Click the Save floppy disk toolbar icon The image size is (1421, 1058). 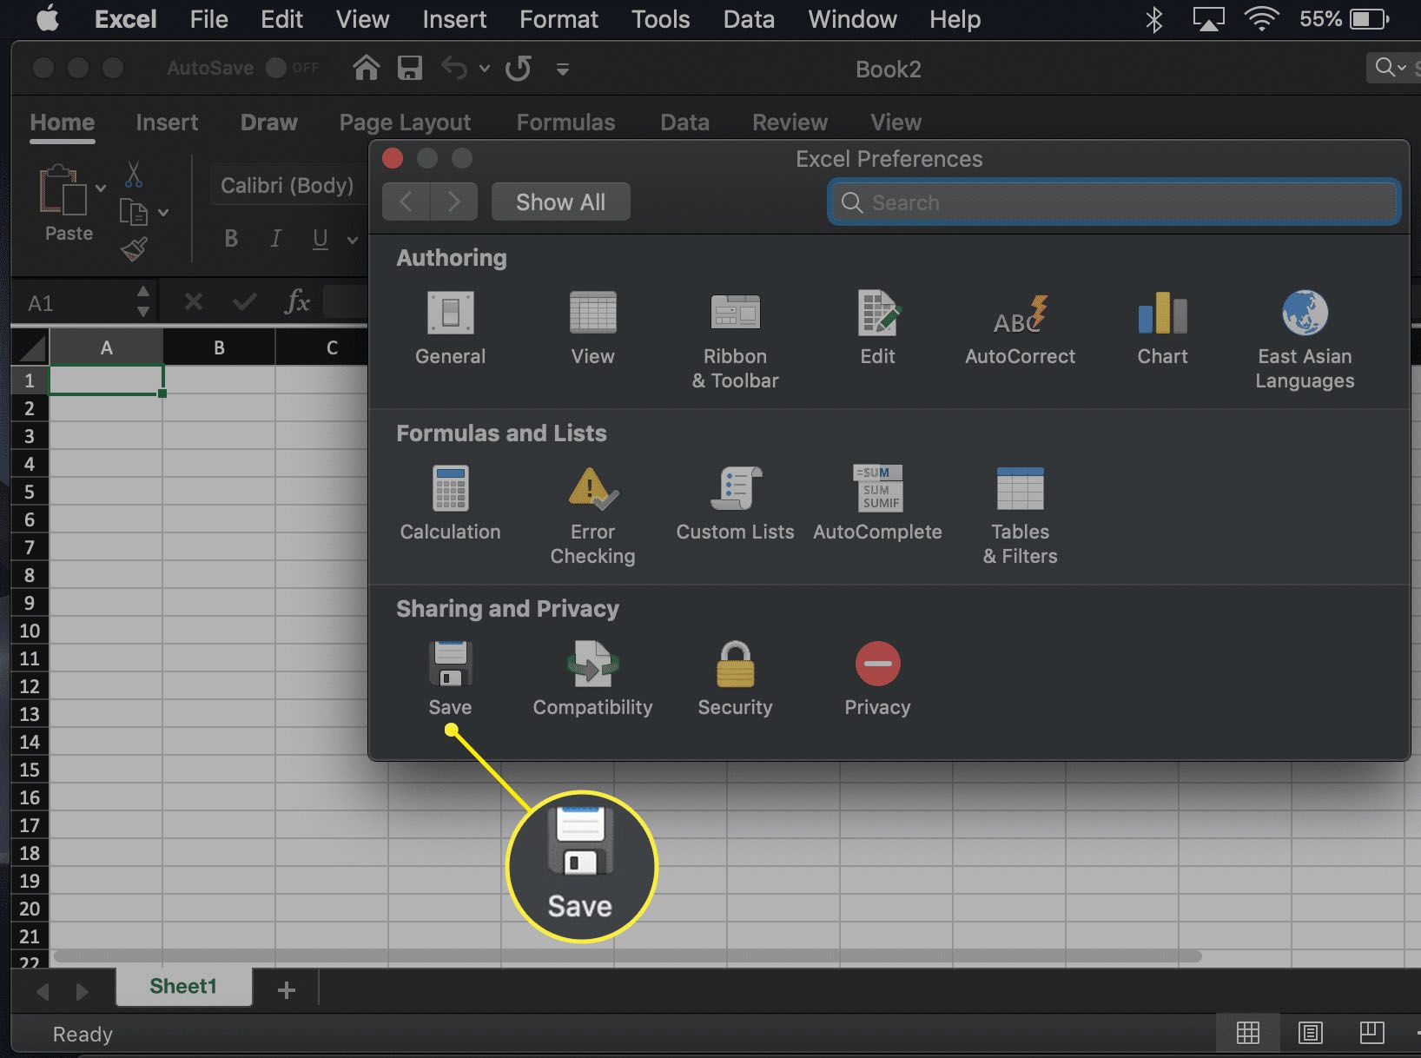(409, 68)
